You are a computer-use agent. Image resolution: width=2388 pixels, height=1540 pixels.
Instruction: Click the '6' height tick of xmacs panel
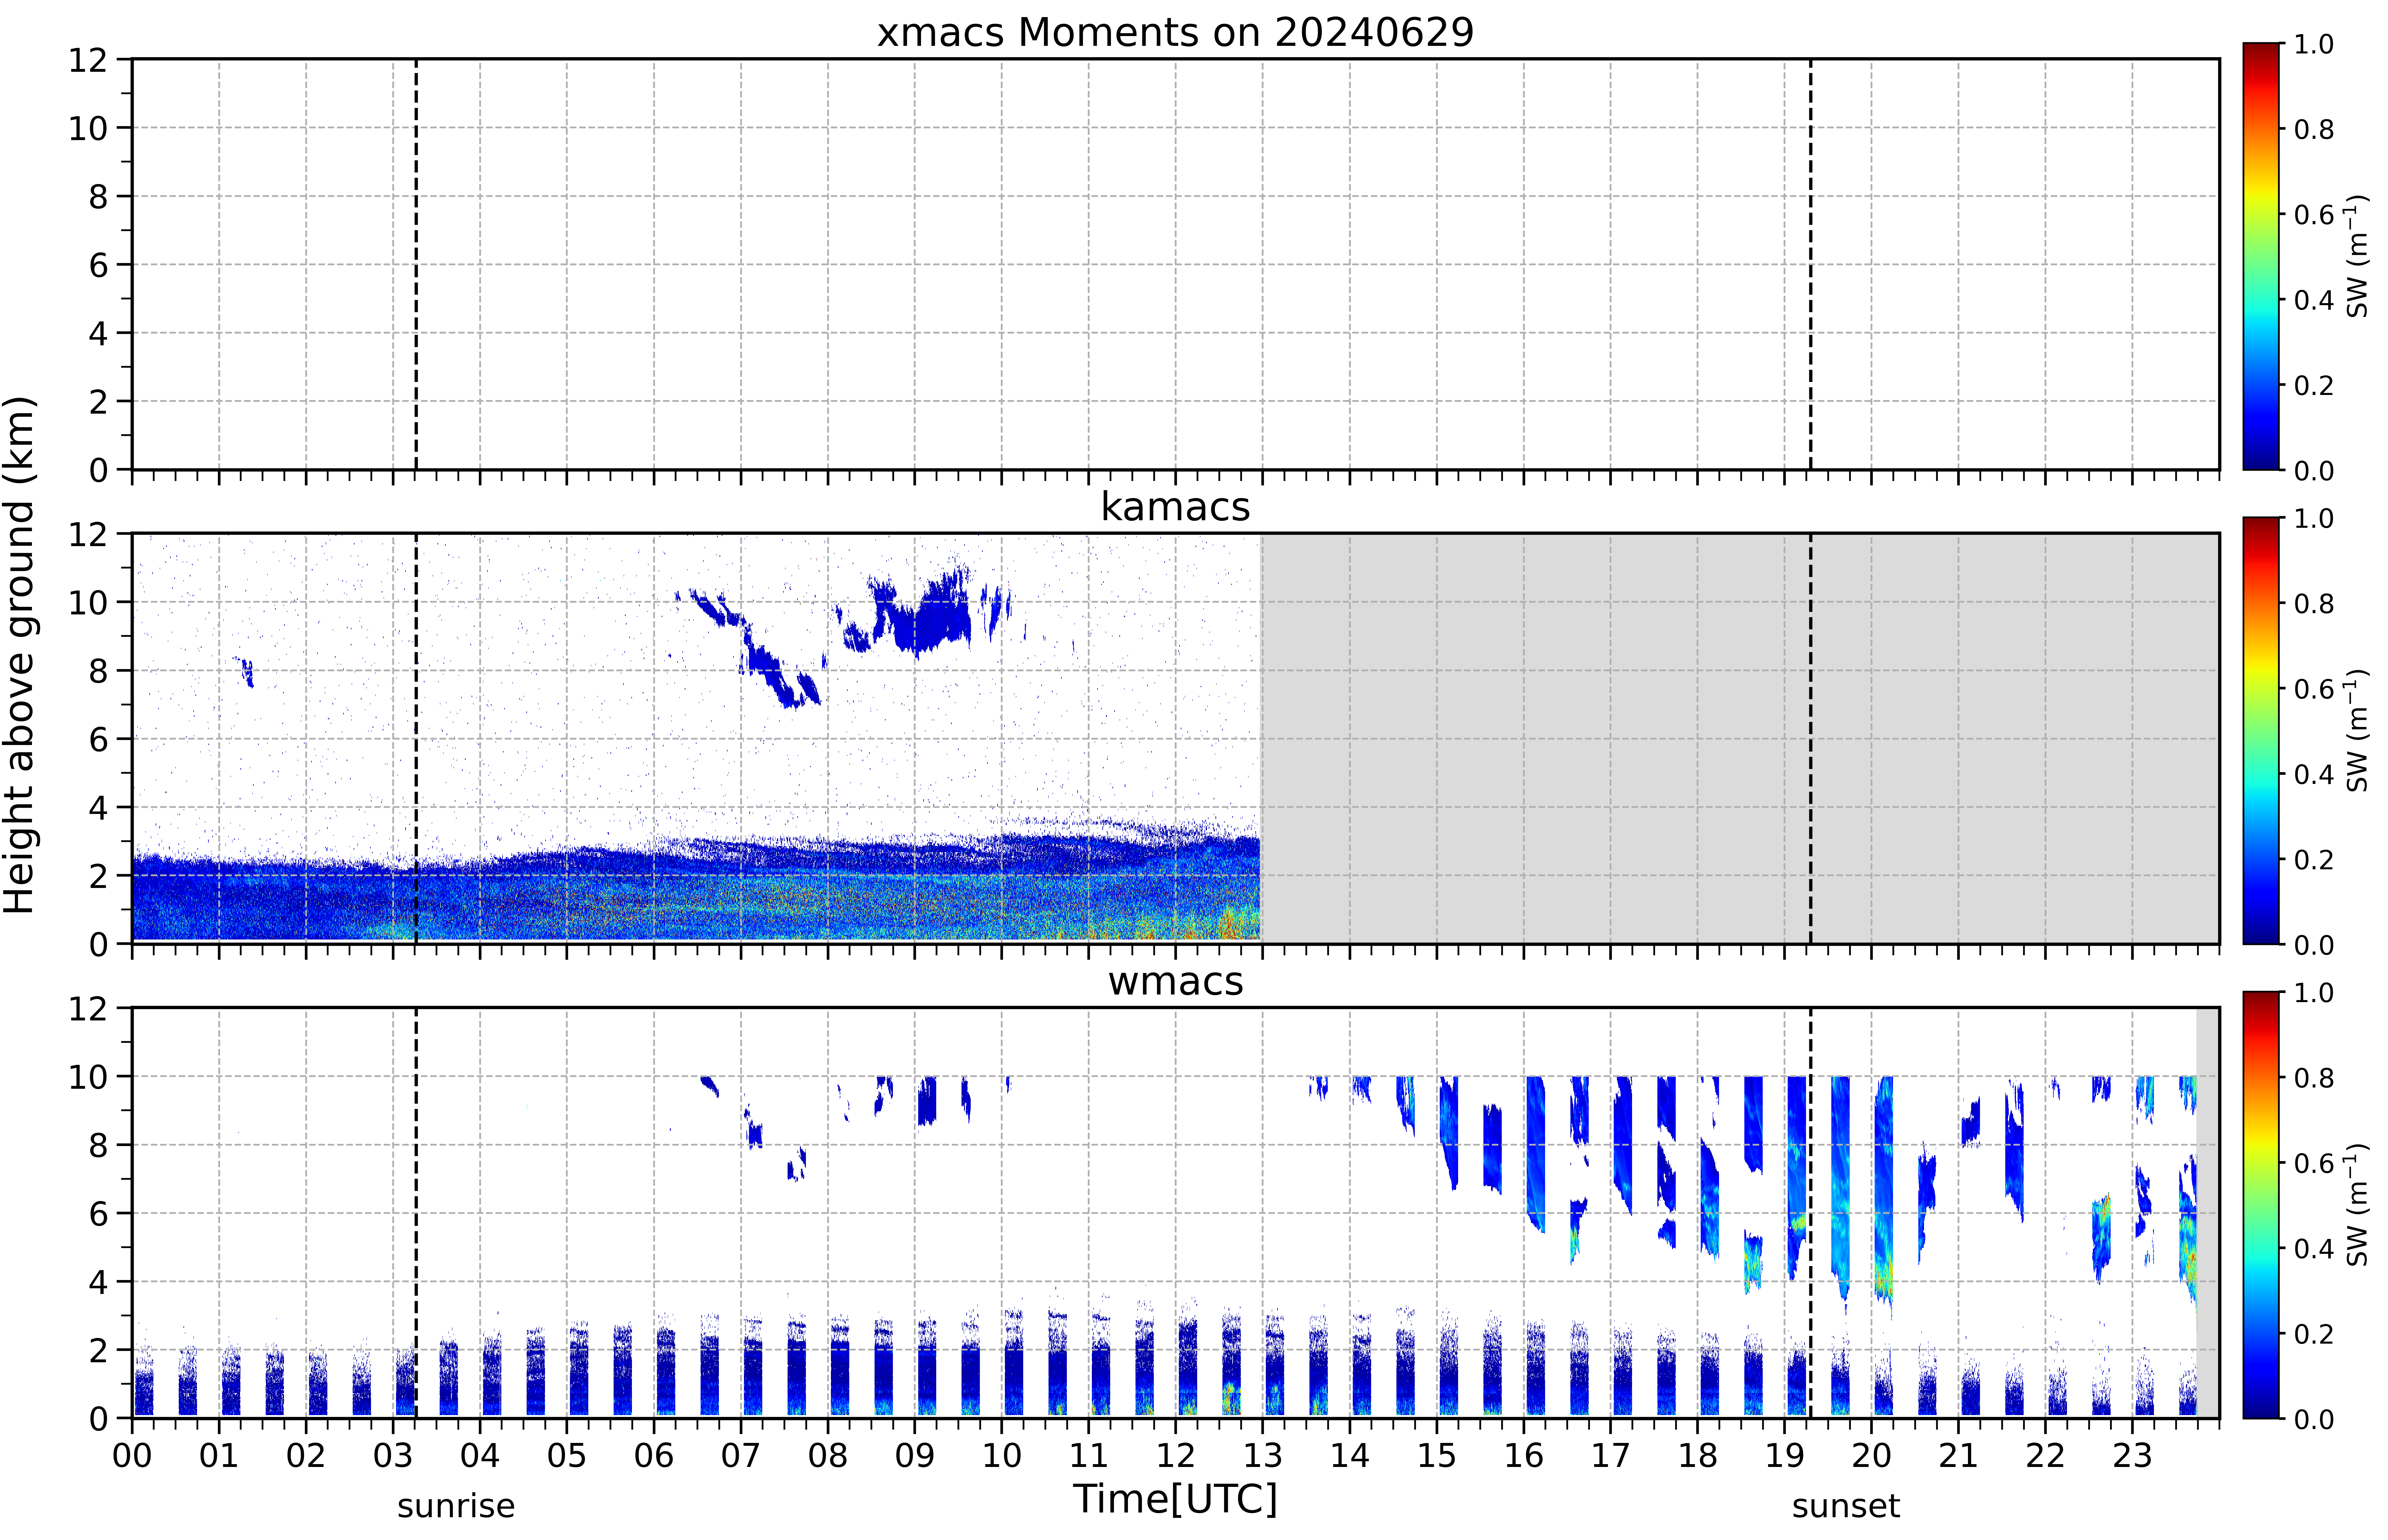click(x=98, y=265)
